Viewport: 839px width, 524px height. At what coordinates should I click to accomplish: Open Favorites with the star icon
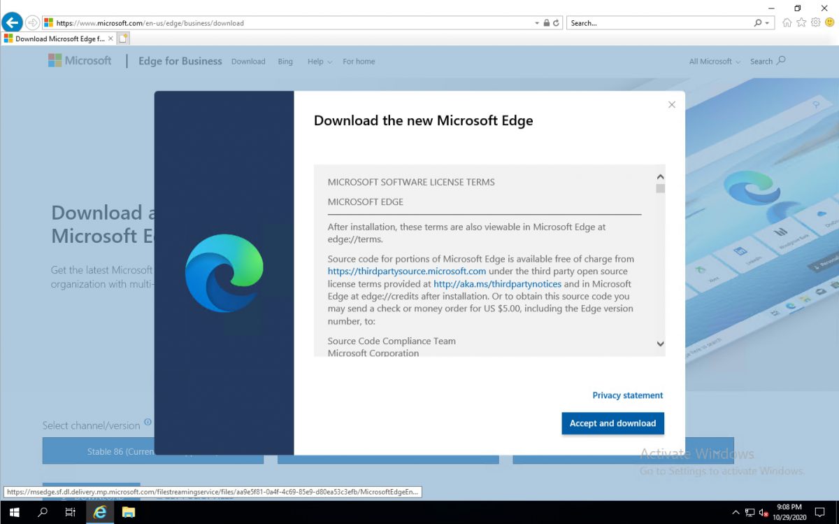click(x=801, y=22)
